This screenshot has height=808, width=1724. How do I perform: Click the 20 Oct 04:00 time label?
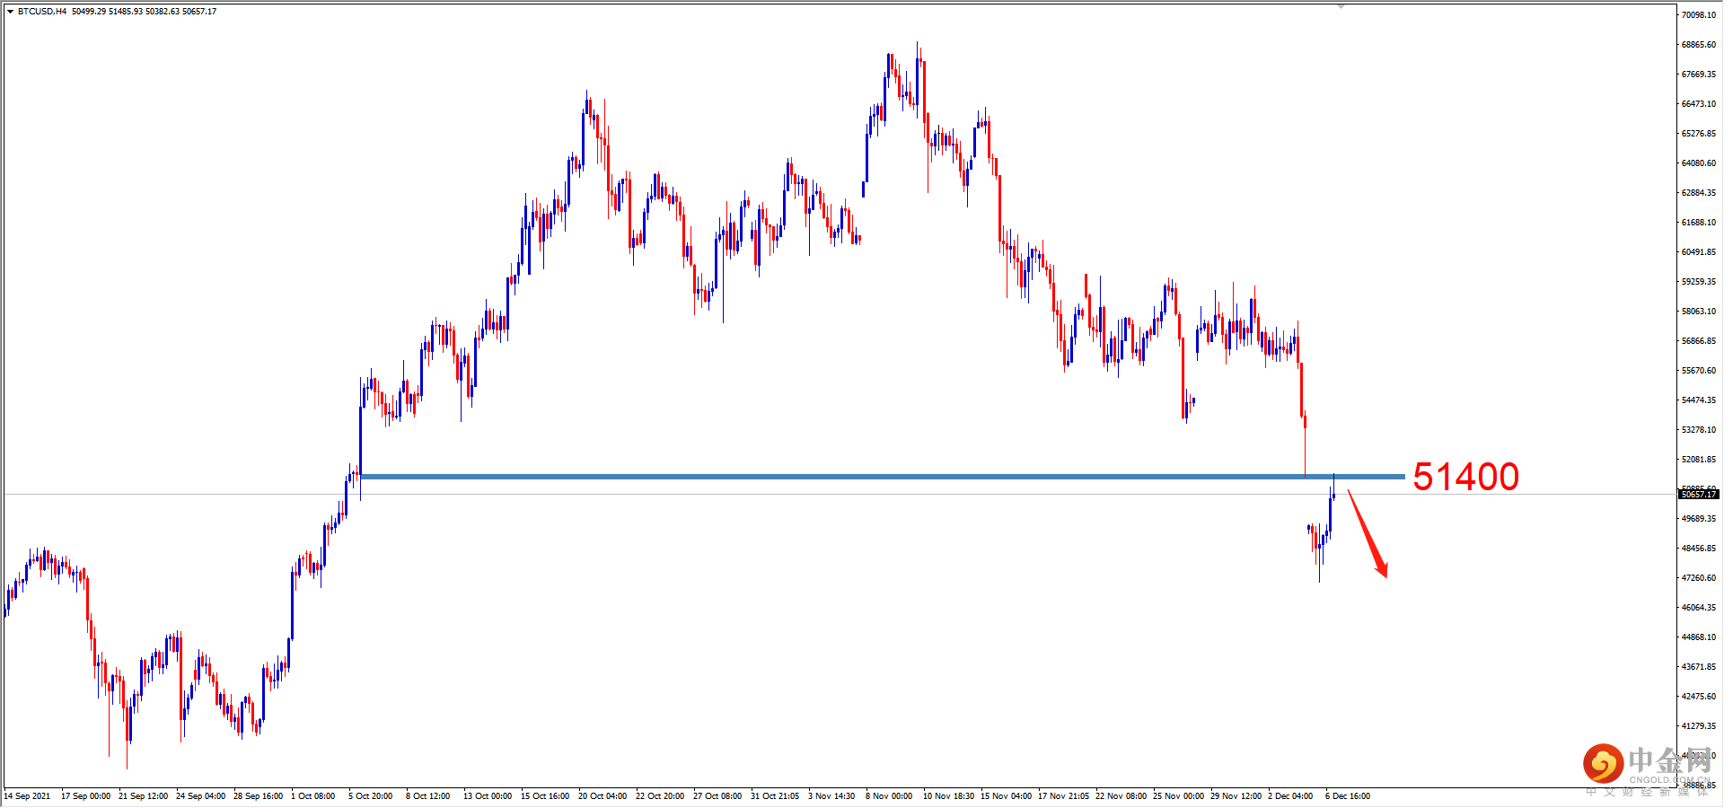[x=603, y=796]
